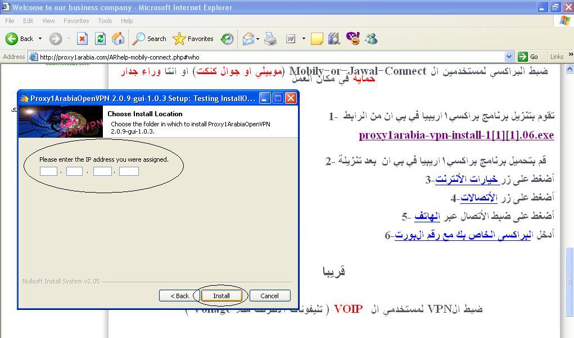
Task: Click the Forward navigation arrow icon
Action: click(56, 38)
